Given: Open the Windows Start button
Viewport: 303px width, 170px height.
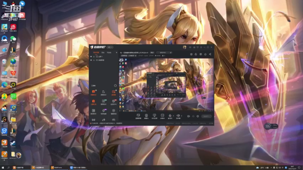Looking at the screenshot, I should point(3,168).
